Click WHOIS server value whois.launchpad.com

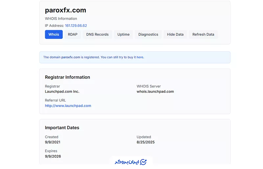pos(155,91)
